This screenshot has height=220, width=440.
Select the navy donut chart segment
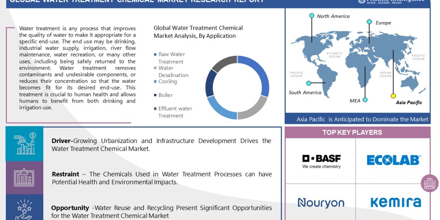pyautogui.click(x=210, y=83)
